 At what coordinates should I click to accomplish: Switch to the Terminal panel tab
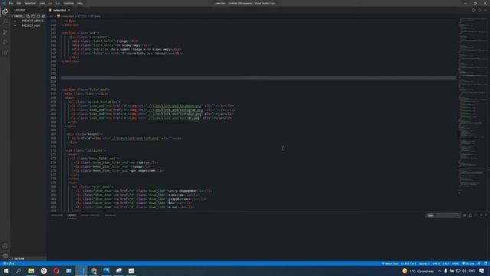109,215
